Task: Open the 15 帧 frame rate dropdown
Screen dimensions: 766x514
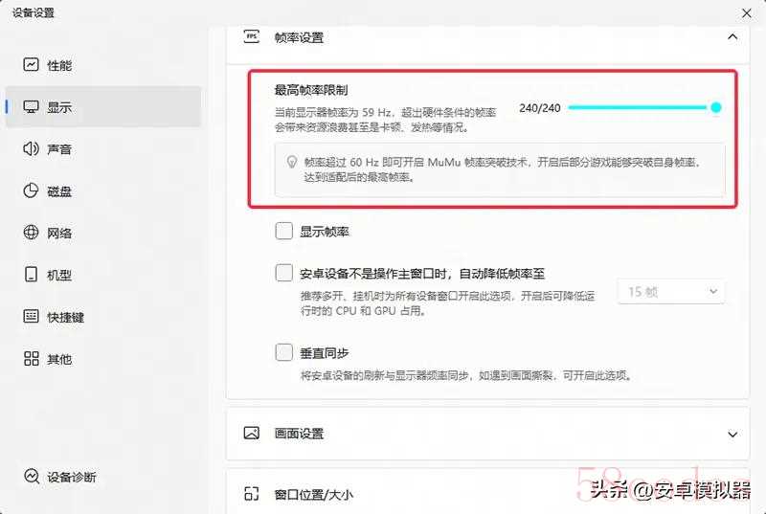Action: pyautogui.click(x=672, y=291)
